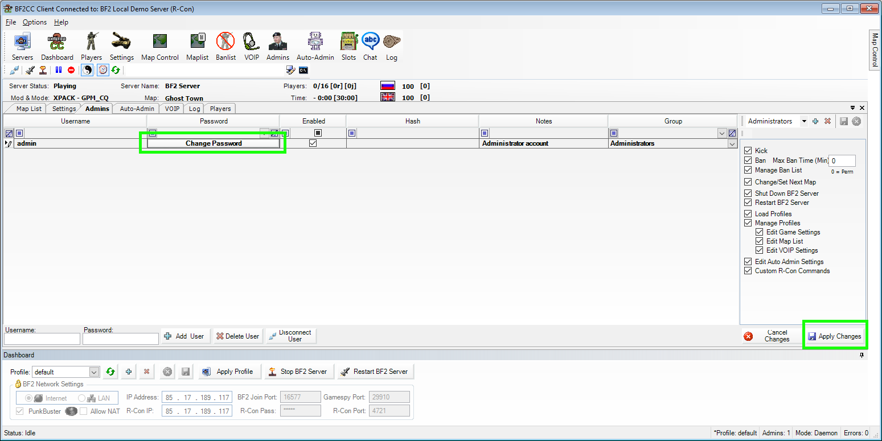Uncheck the Ban permission

(x=748, y=160)
